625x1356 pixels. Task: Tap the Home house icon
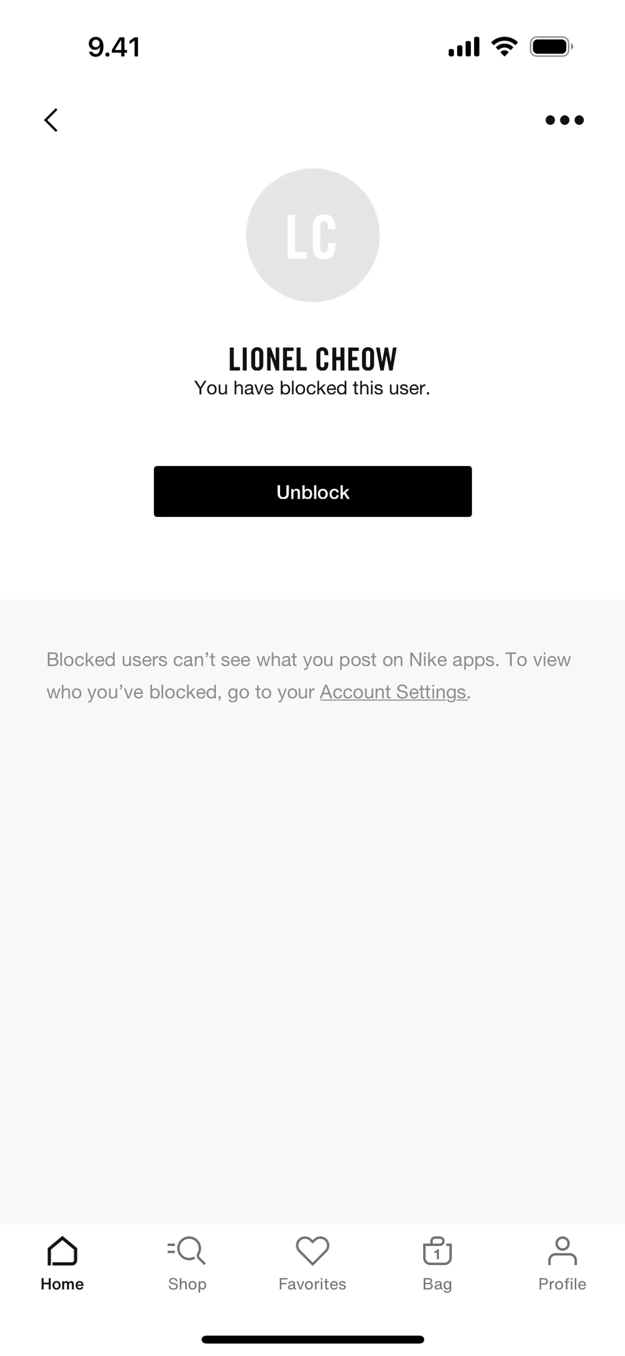click(x=62, y=1251)
